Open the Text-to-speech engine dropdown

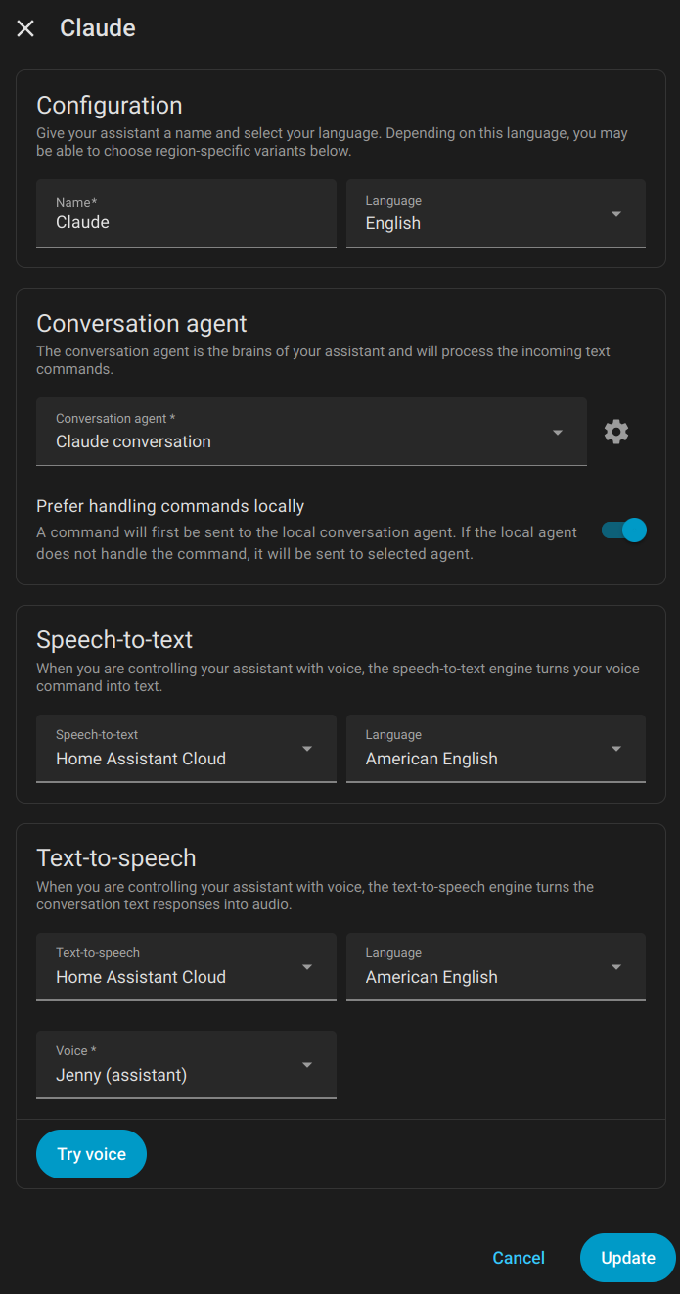(x=186, y=967)
